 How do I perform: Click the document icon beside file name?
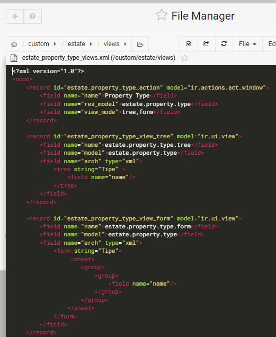tap(14, 58)
